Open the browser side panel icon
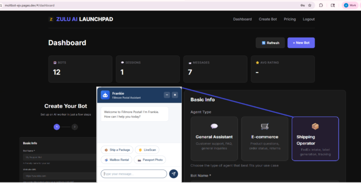The width and height of the screenshot is (361, 183). coord(333,5)
